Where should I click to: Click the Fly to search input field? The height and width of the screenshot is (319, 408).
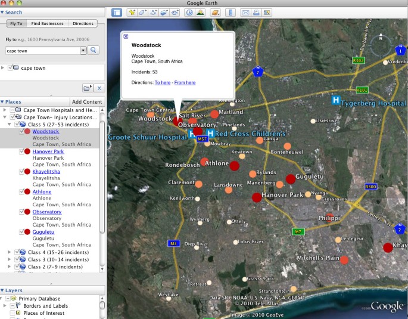click(43, 51)
